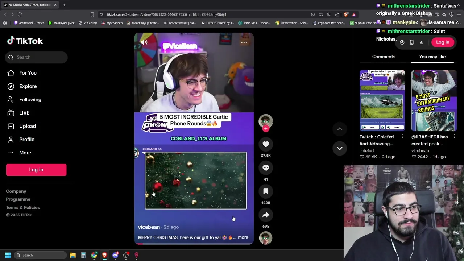This screenshot has width=464, height=261.
Task: Open the vicebean creator avatar
Action: (x=266, y=121)
